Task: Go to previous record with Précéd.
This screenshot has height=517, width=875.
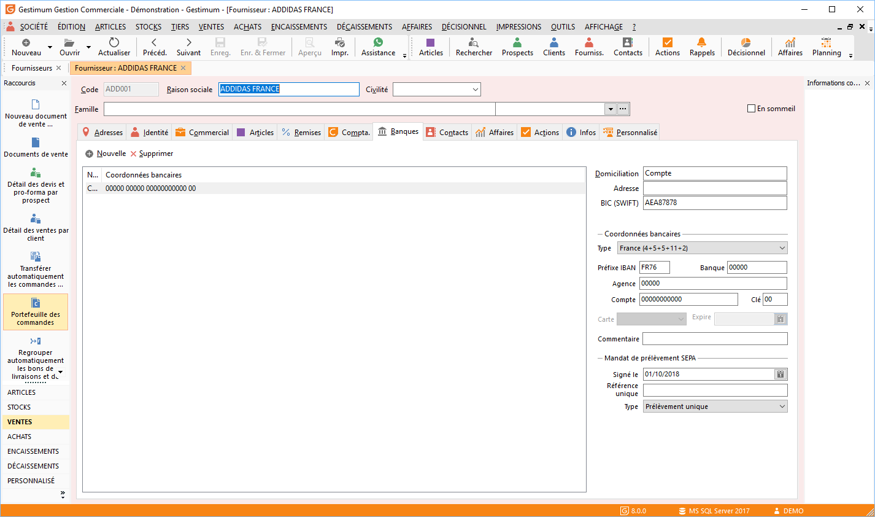Action: [x=155, y=47]
